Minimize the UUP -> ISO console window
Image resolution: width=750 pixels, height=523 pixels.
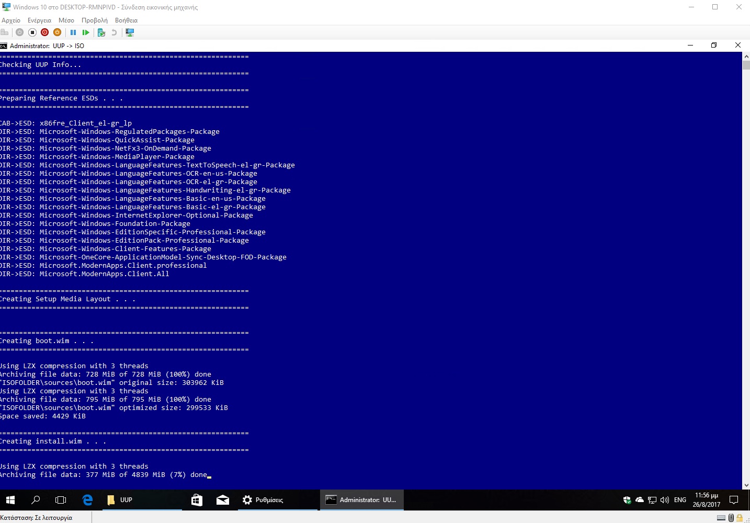pyautogui.click(x=690, y=46)
